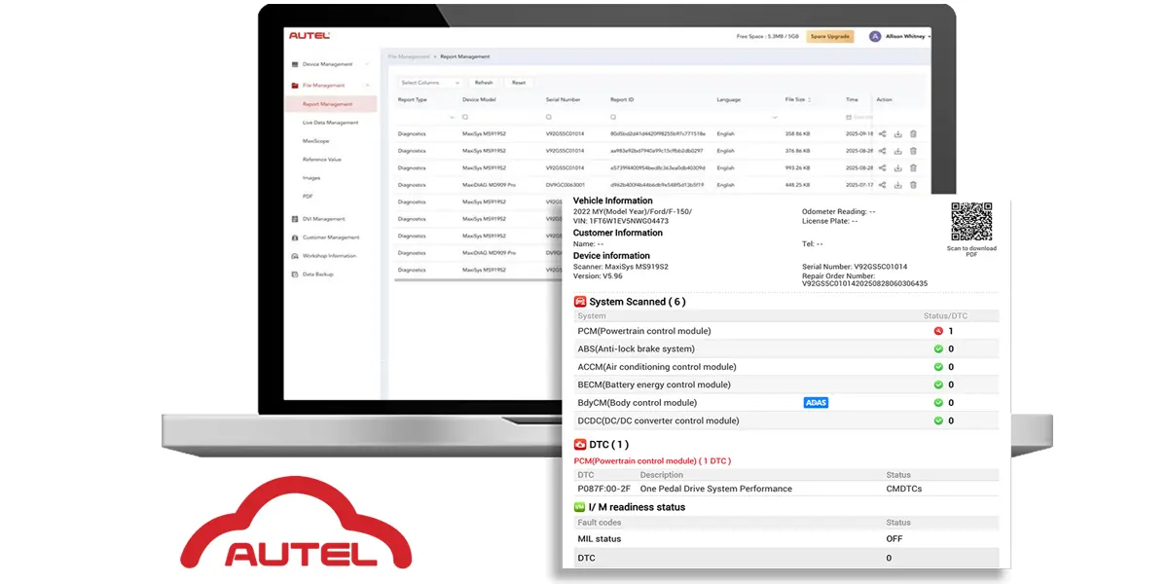The width and height of the screenshot is (1168, 584).
Task: Click the P087F:00-2F DTC code
Action: (604, 489)
